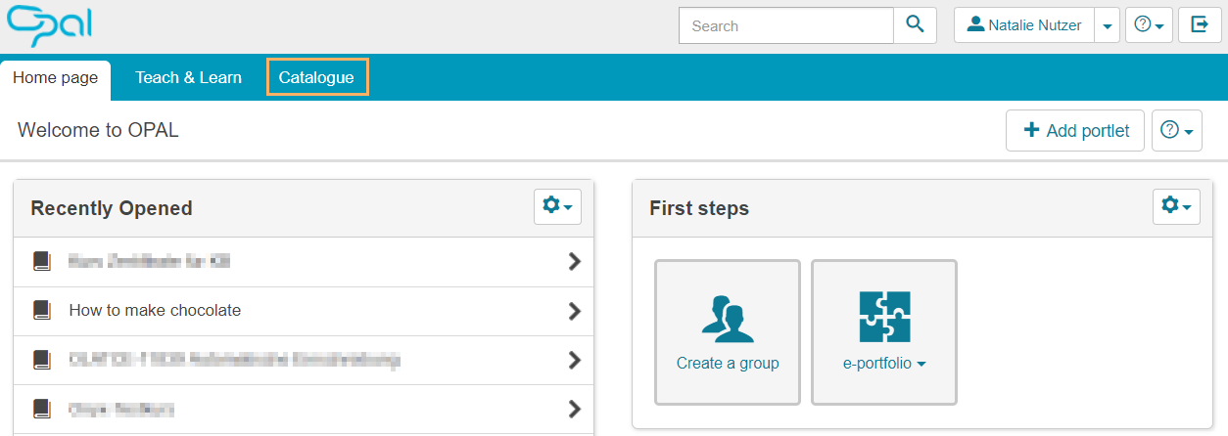Select the Home page tab
Screen dimensions: 1228x436
click(56, 78)
